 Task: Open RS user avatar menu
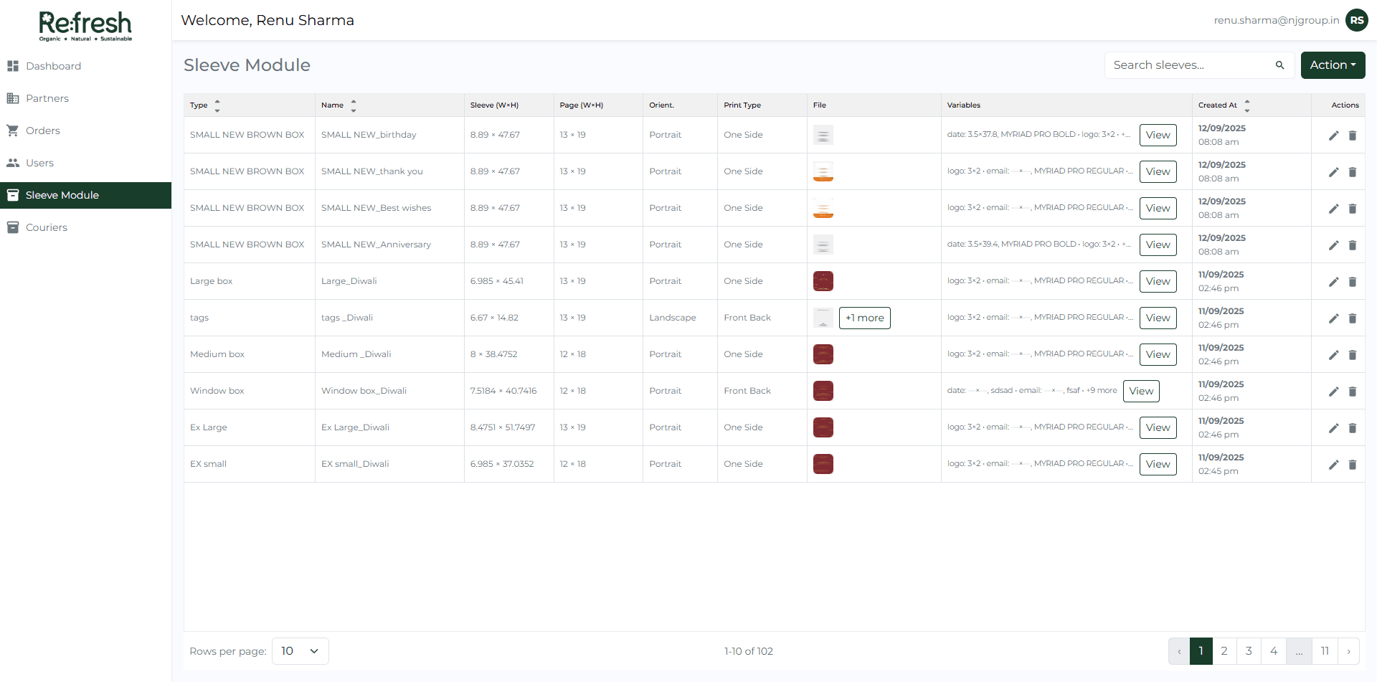coord(1357,20)
